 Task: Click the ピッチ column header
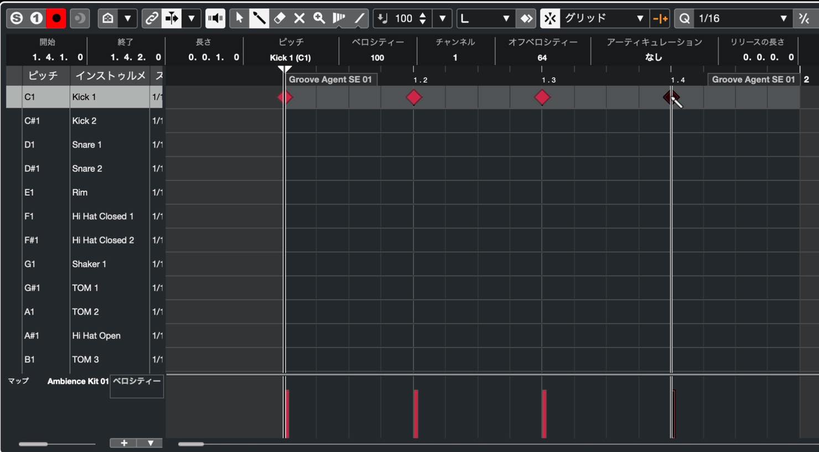click(43, 76)
